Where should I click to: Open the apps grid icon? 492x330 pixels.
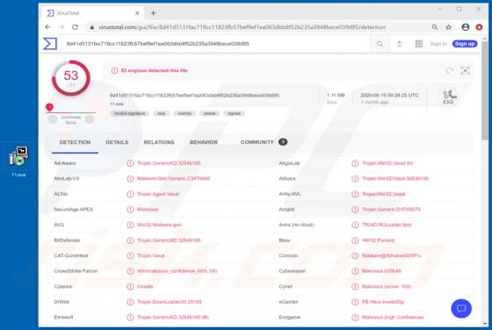pyautogui.click(x=418, y=44)
